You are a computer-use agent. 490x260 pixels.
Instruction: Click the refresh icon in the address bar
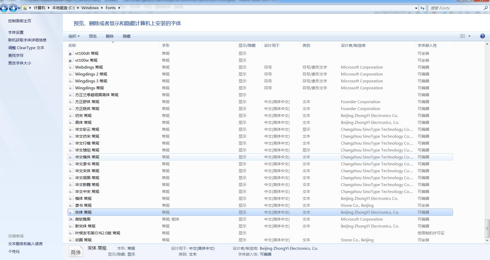click(x=422, y=8)
